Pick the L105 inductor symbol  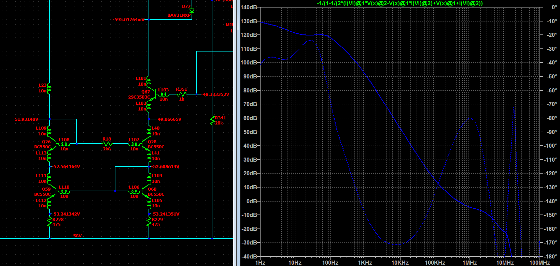(x=149, y=203)
